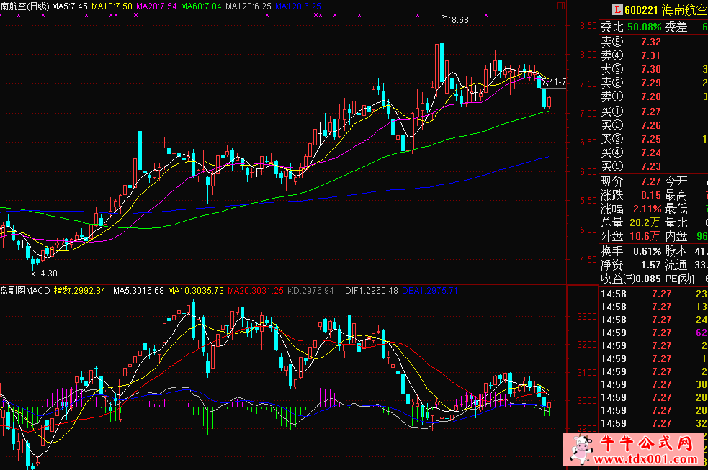The width and height of the screenshot is (708, 470).
Task: Click the magenta MA20:7.54 label
Action: [x=156, y=6]
